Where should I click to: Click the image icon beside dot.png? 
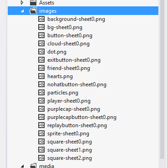[x=41, y=52]
